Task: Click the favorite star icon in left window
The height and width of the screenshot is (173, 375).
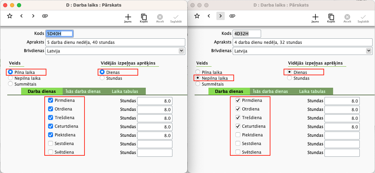Action: 10,16
